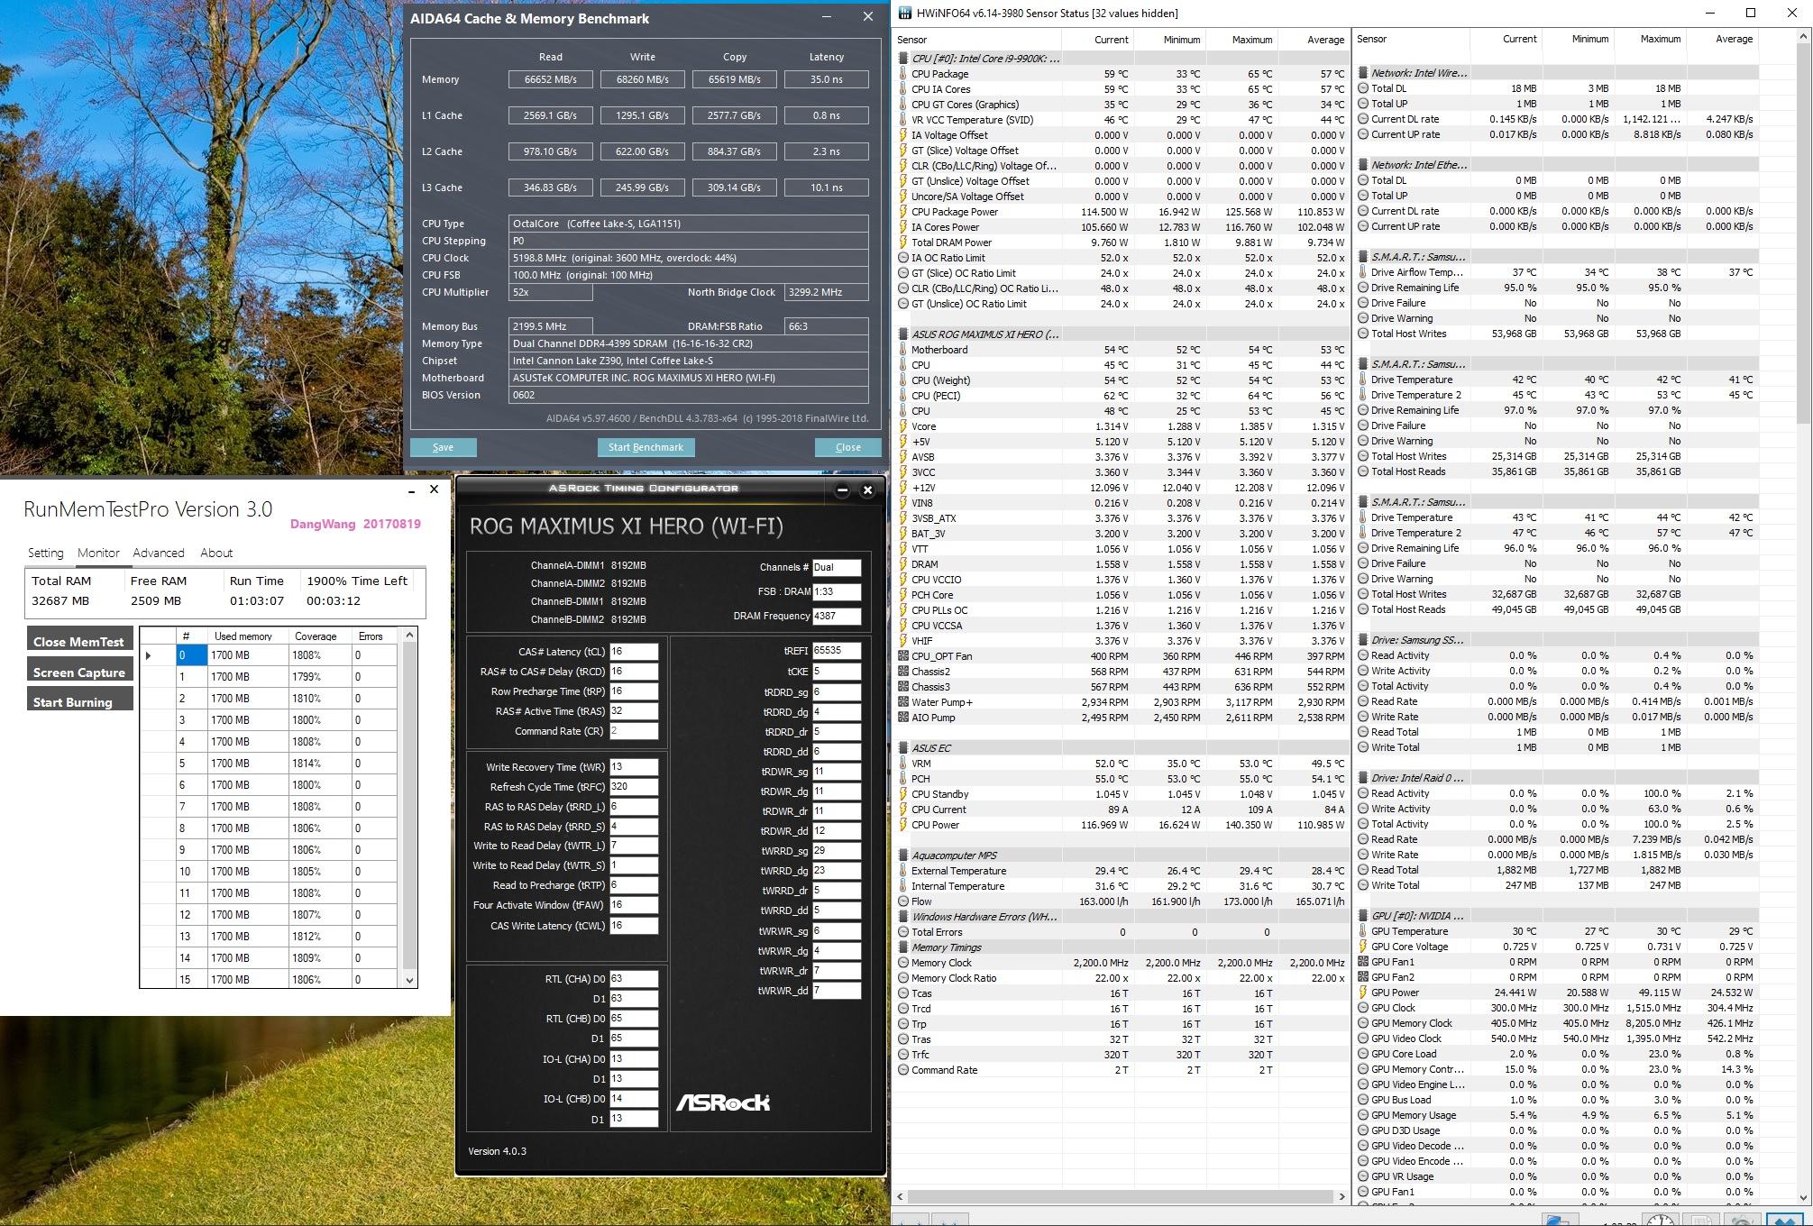1813x1226 pixels.
Task: Click the Drive: Samsung SS group icon
Action: click(1363, 640)
